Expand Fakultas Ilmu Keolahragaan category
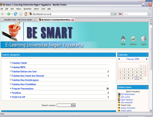 (x=11, y=80)
